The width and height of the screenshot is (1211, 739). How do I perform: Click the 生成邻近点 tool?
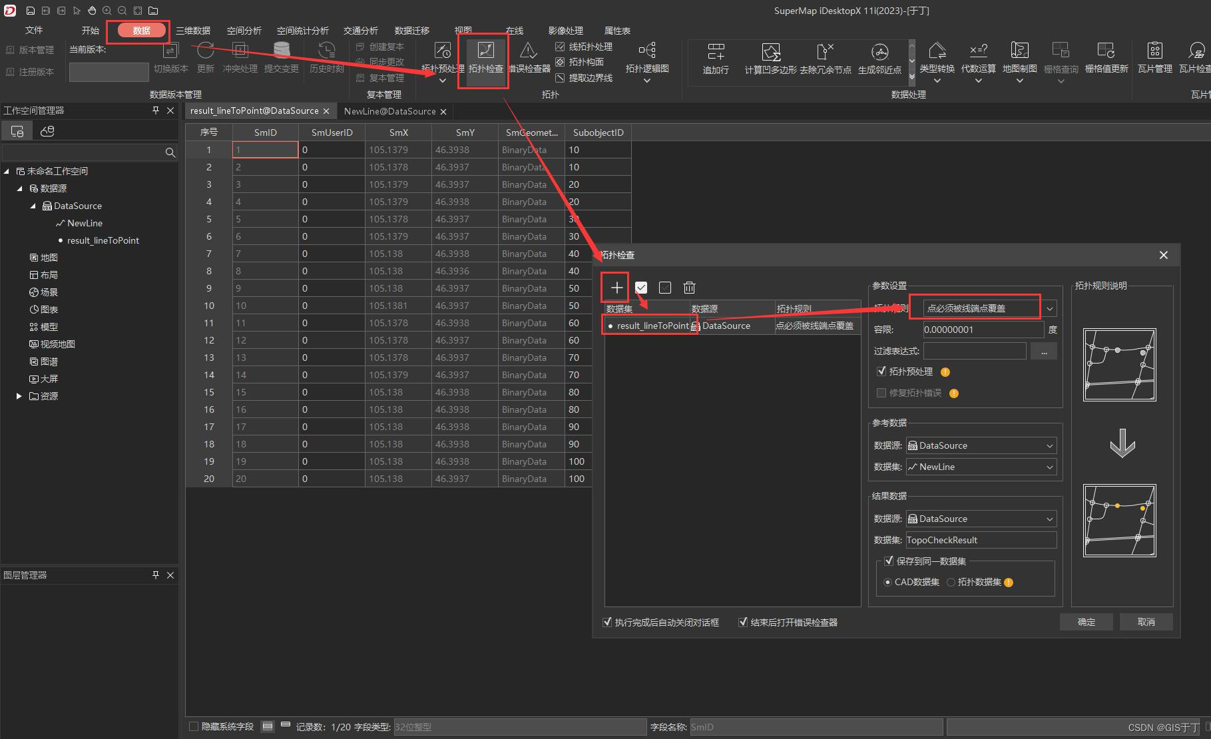[879, 59]
